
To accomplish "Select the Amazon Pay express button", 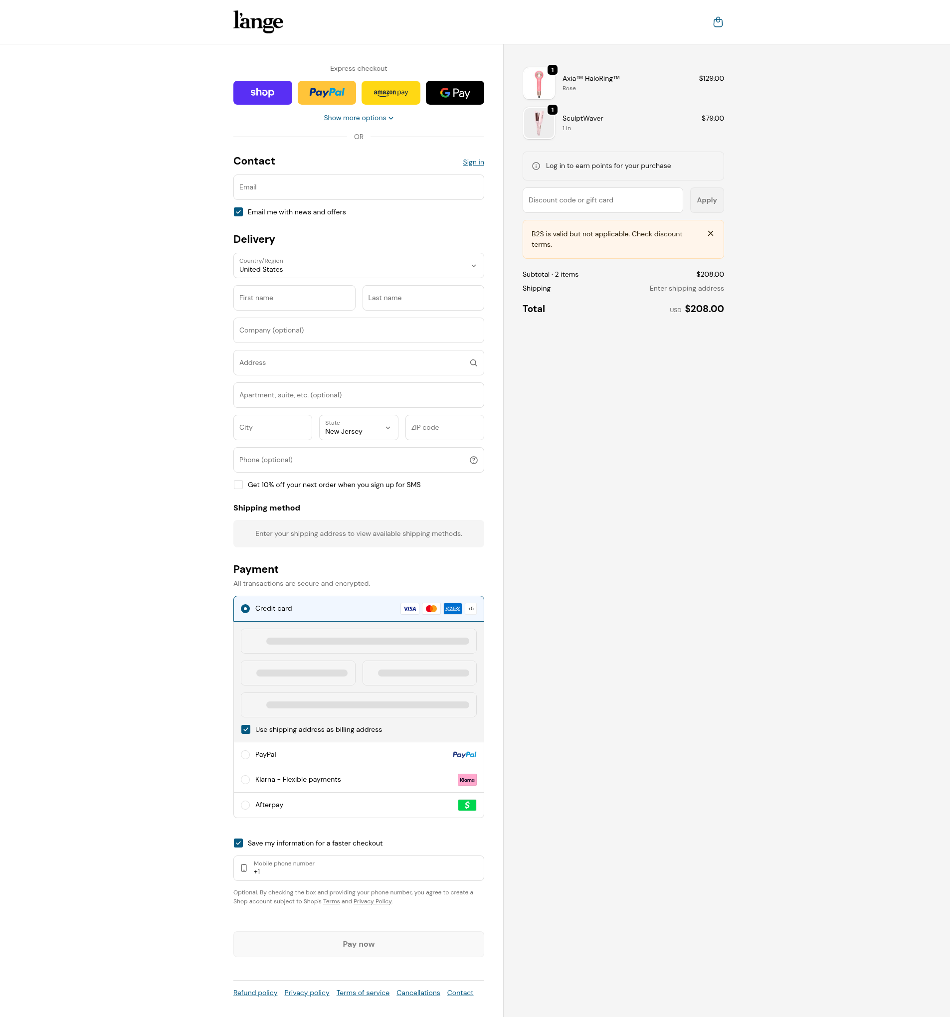I will pyautogui.click(x=390, y=93).
